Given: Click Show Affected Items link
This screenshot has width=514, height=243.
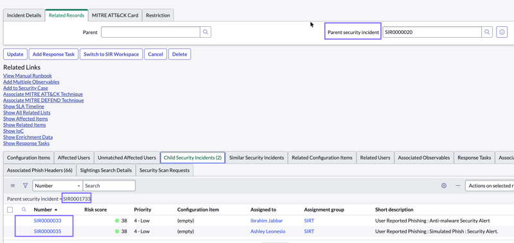Looking at the screenshot, I should 26,119.
